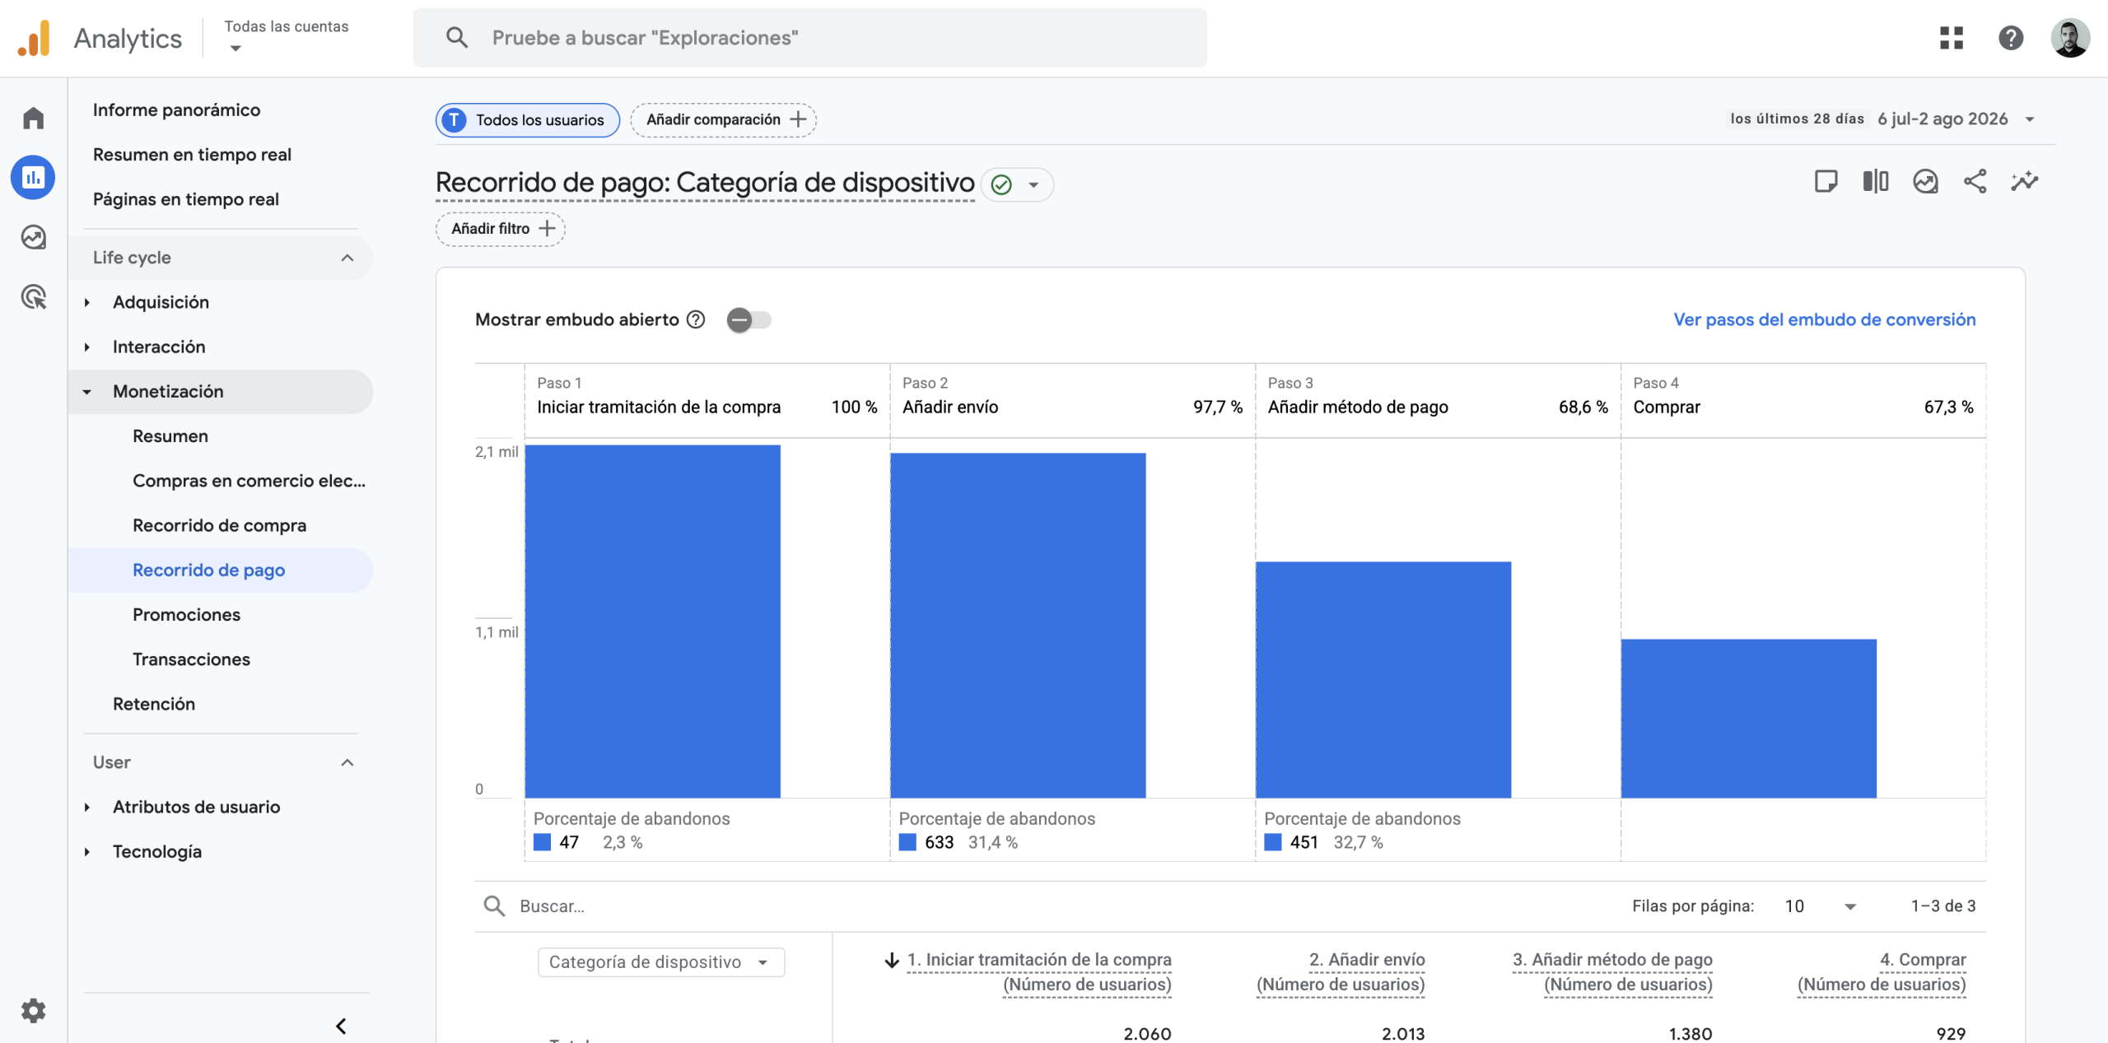Open Admin settings gear
The height and width of the screenshot is (1043, 2108).
(33, 1010)
